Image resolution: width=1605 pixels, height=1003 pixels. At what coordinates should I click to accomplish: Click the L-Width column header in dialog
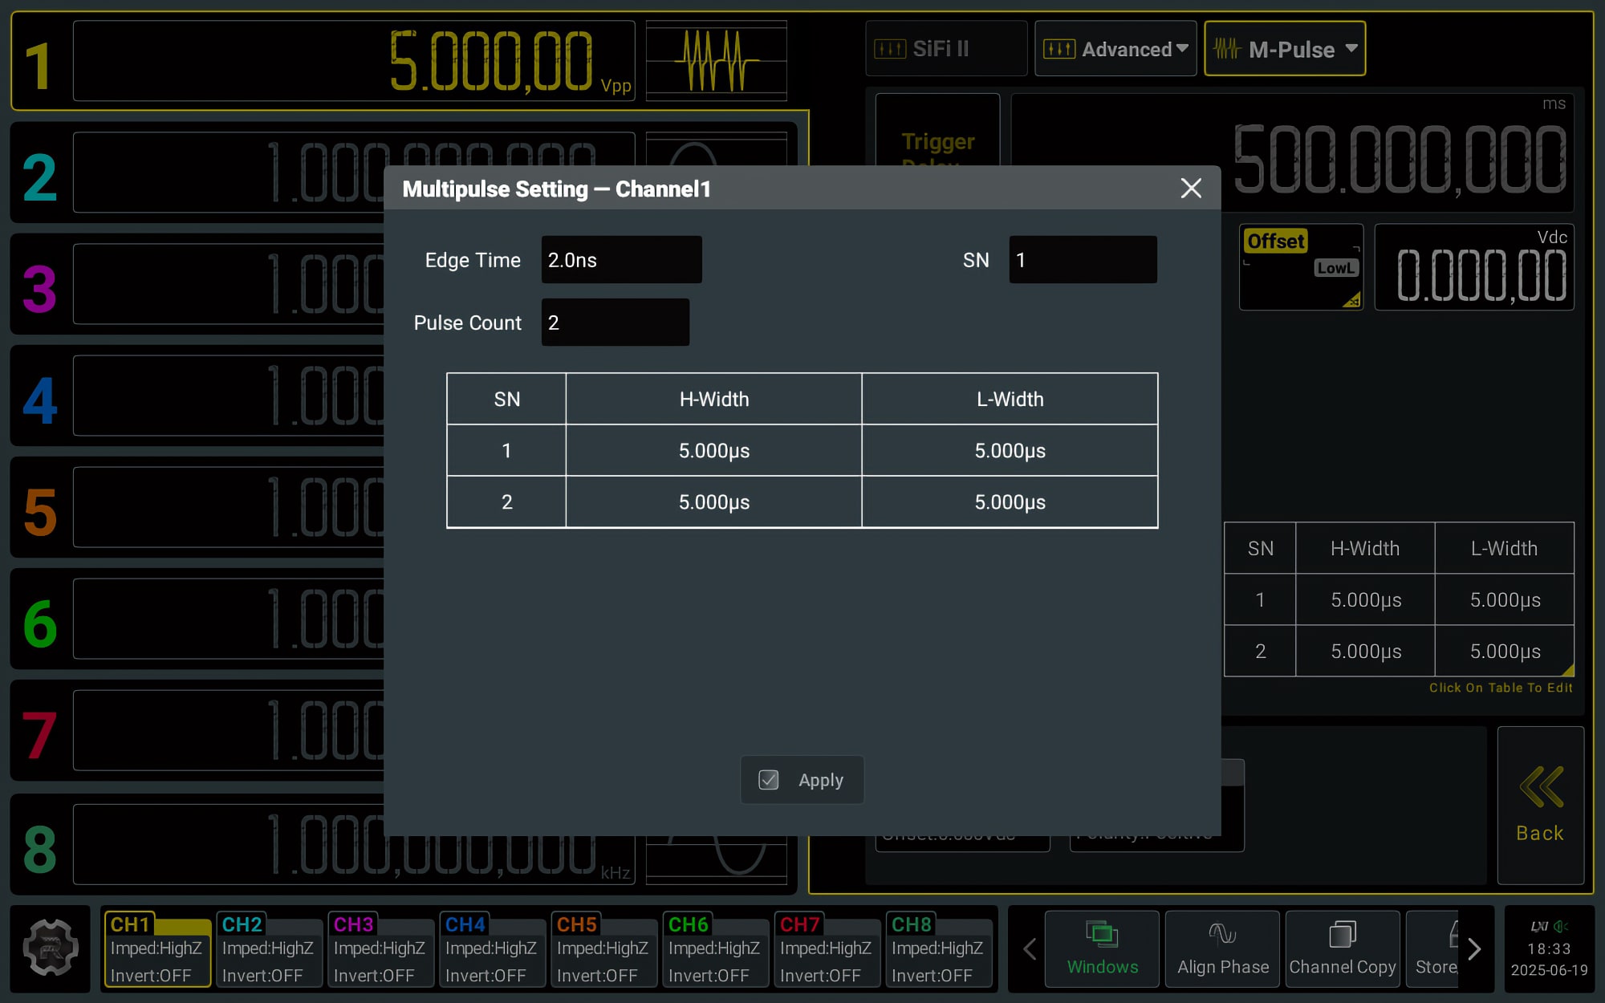[1010, 400]
